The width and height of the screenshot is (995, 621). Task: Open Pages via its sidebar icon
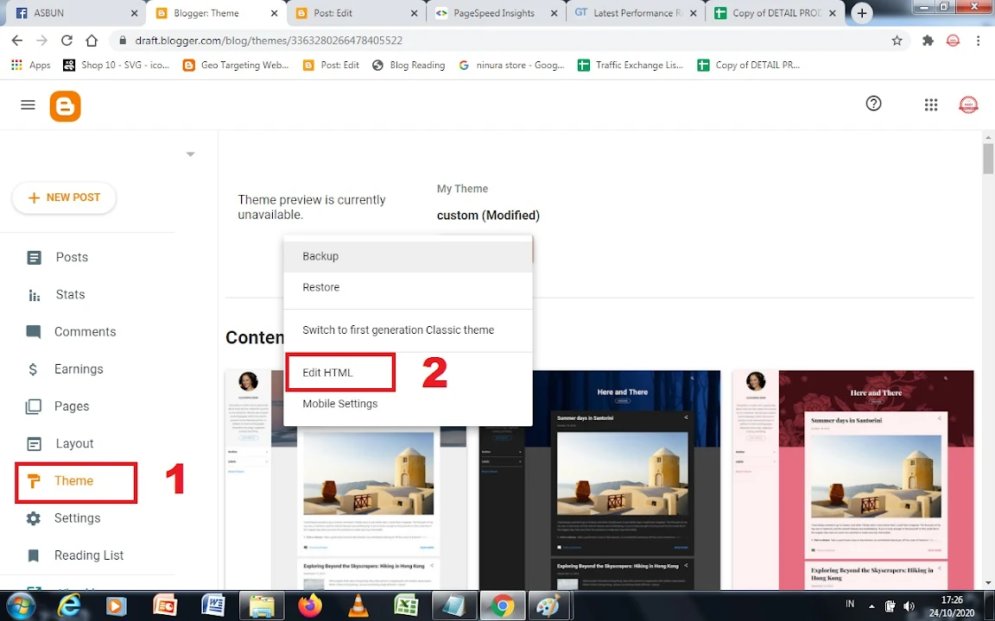tap(34, 406)
